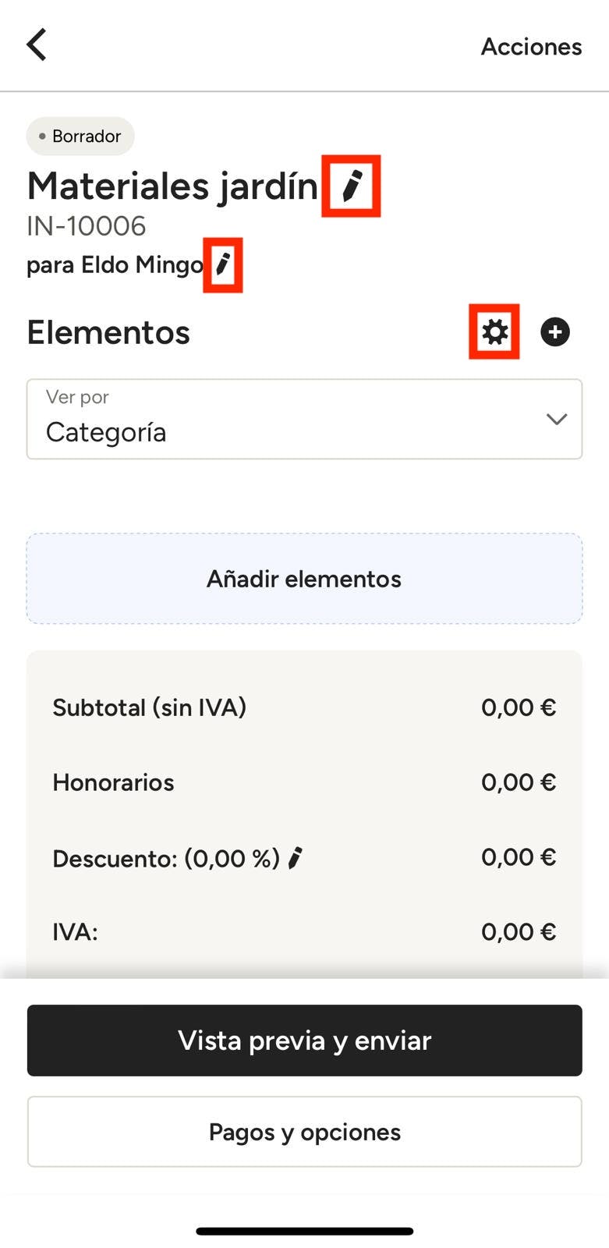Select the invoice number IN-10006

(x=87, y=226)
